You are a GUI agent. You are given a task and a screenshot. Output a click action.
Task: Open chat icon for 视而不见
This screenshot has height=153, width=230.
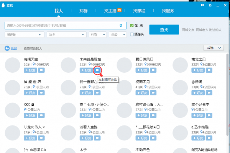point(153,93)
